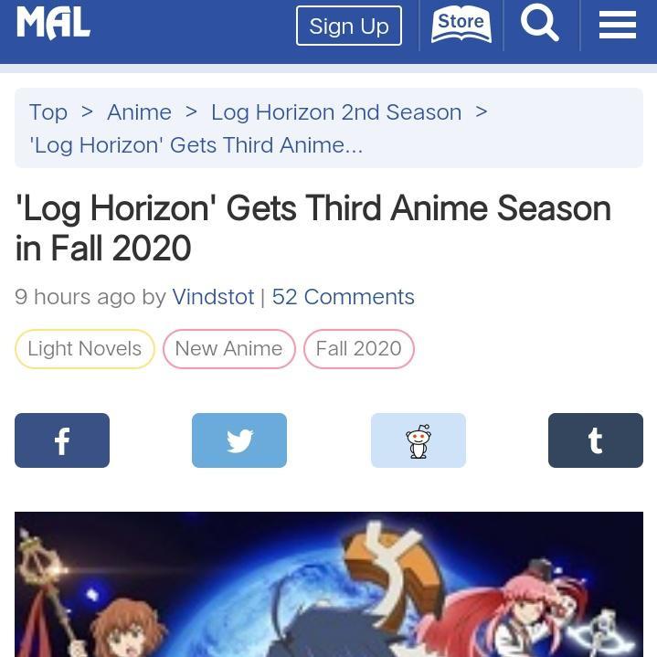This screenshot has width=657, height=657.
Task: Select the Fall 2020 tag
Action: coord(359,349)
